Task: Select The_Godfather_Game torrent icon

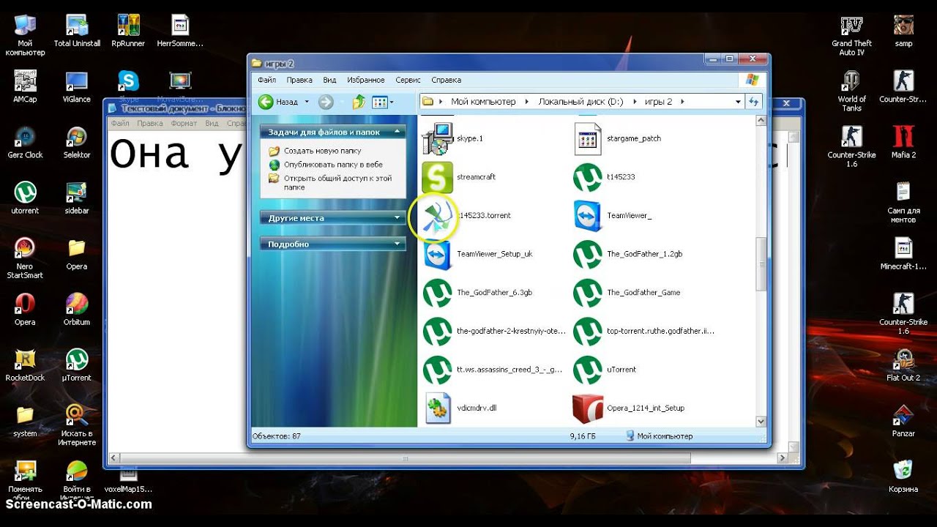Action: click(x=588, y=293)
